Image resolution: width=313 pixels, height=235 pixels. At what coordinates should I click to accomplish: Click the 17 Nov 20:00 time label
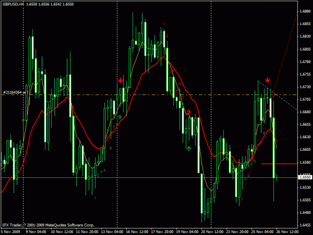162,231
